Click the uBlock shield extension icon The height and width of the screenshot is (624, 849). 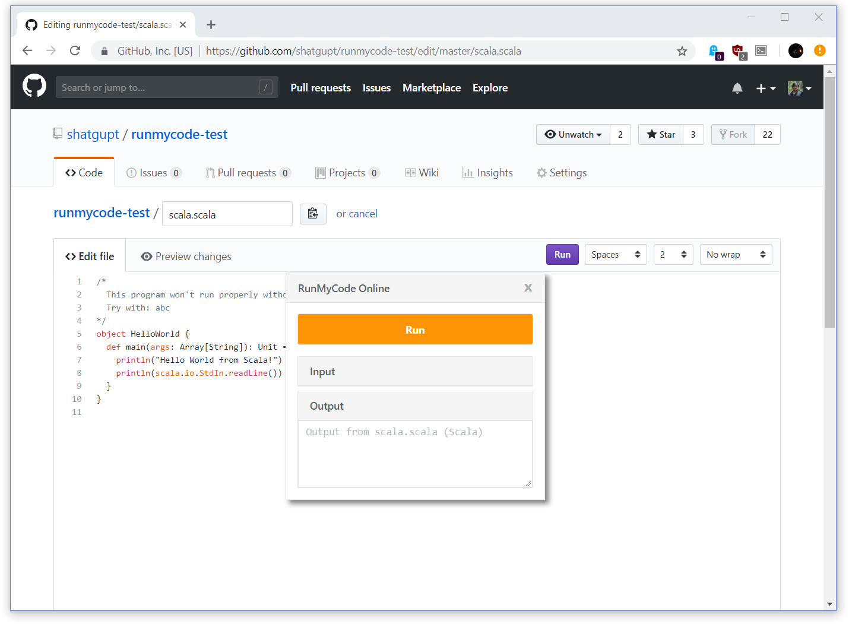coord(739,52)
